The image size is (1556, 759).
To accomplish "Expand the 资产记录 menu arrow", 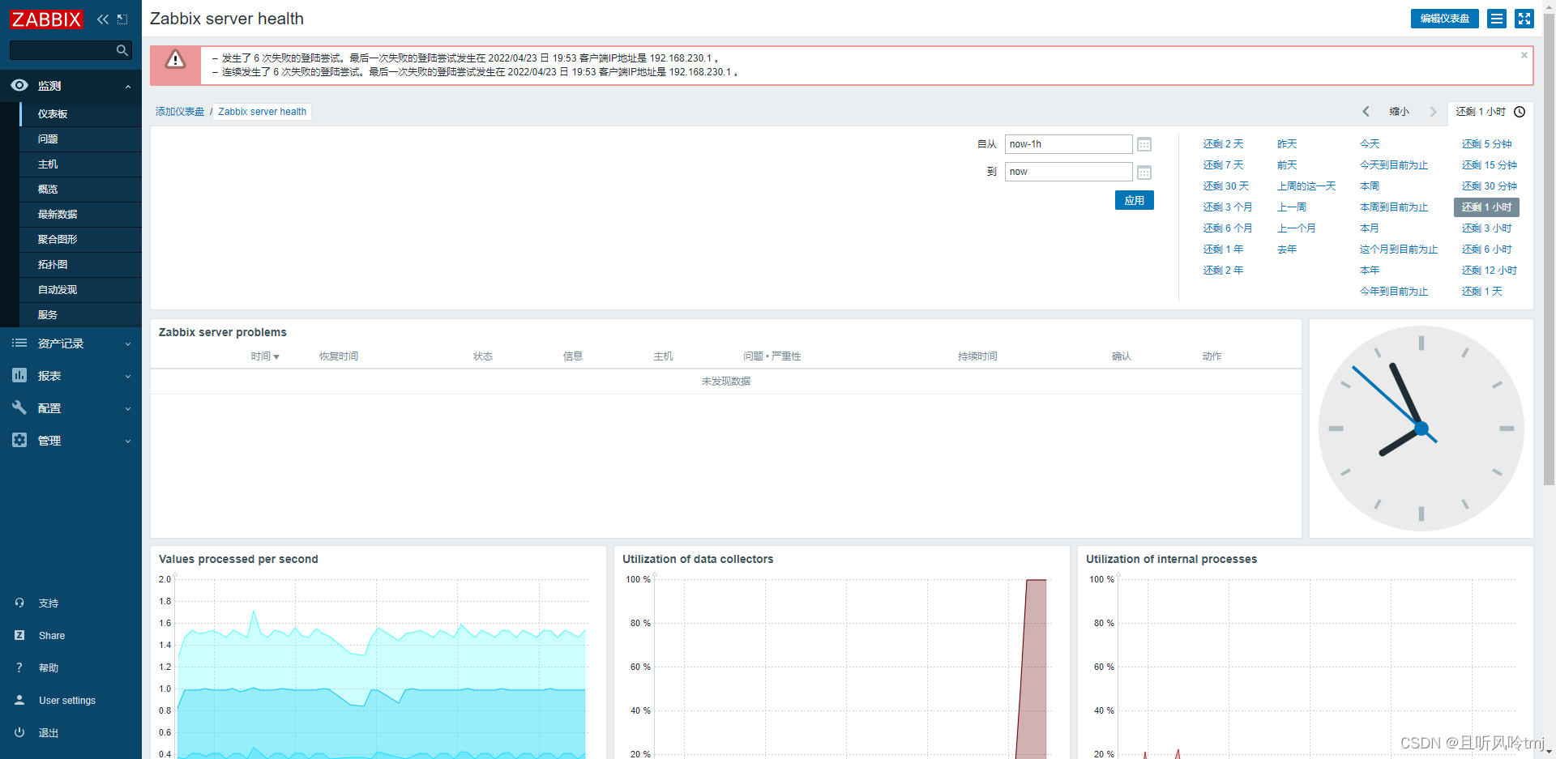I will pos(128,344).
